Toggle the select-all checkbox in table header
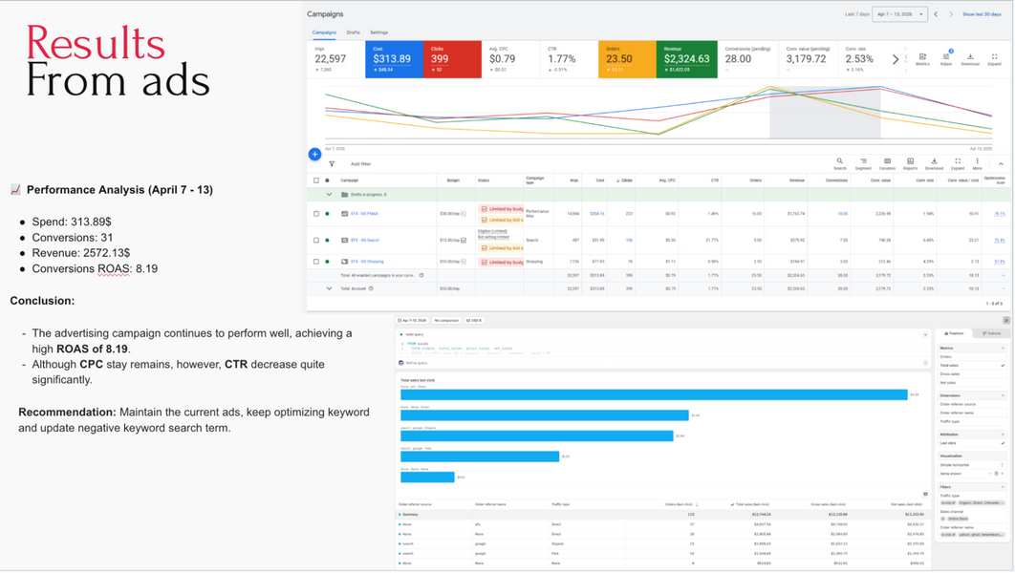This screenshot has width=1015, height=573. click(316, 180)
